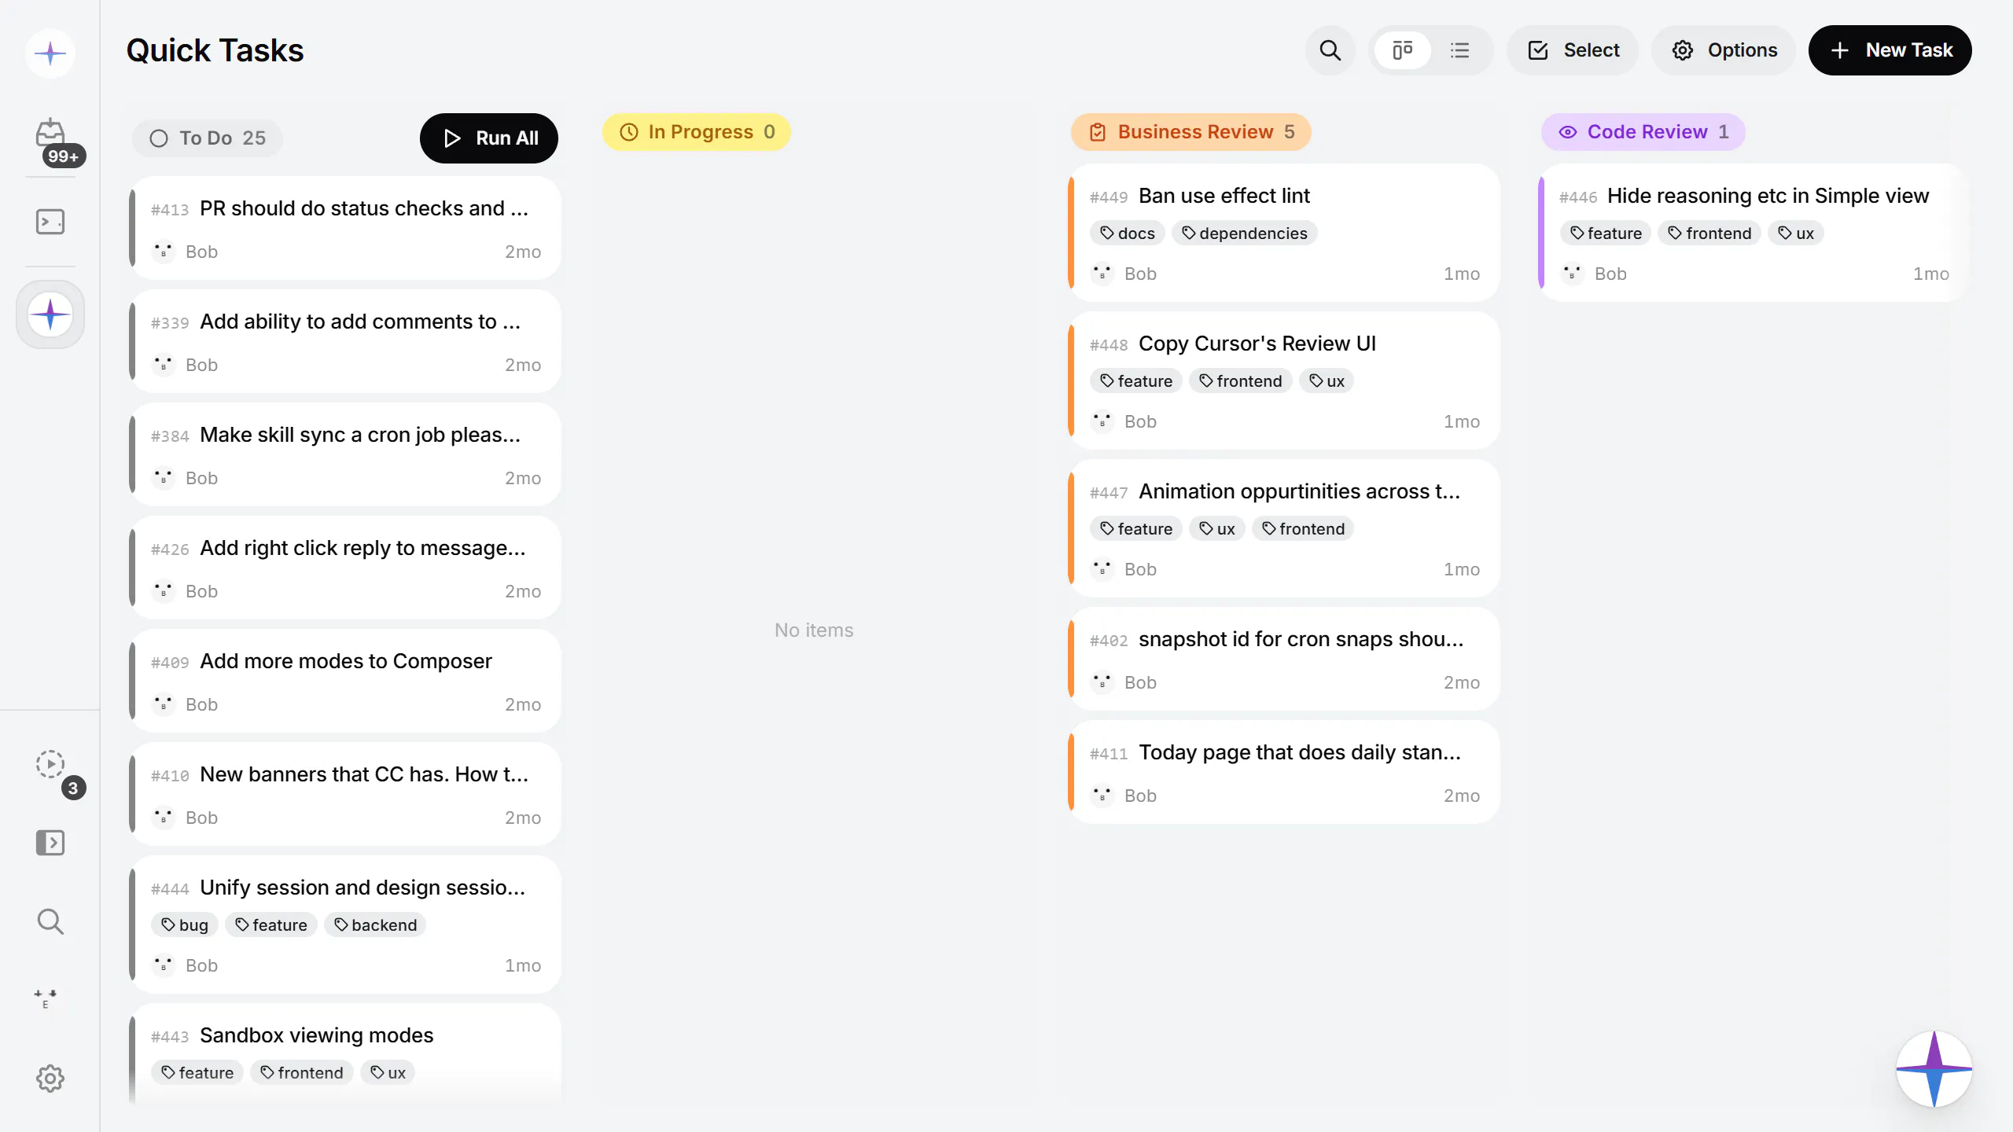Click the bug tag on task #444

(x=185, y=925)
